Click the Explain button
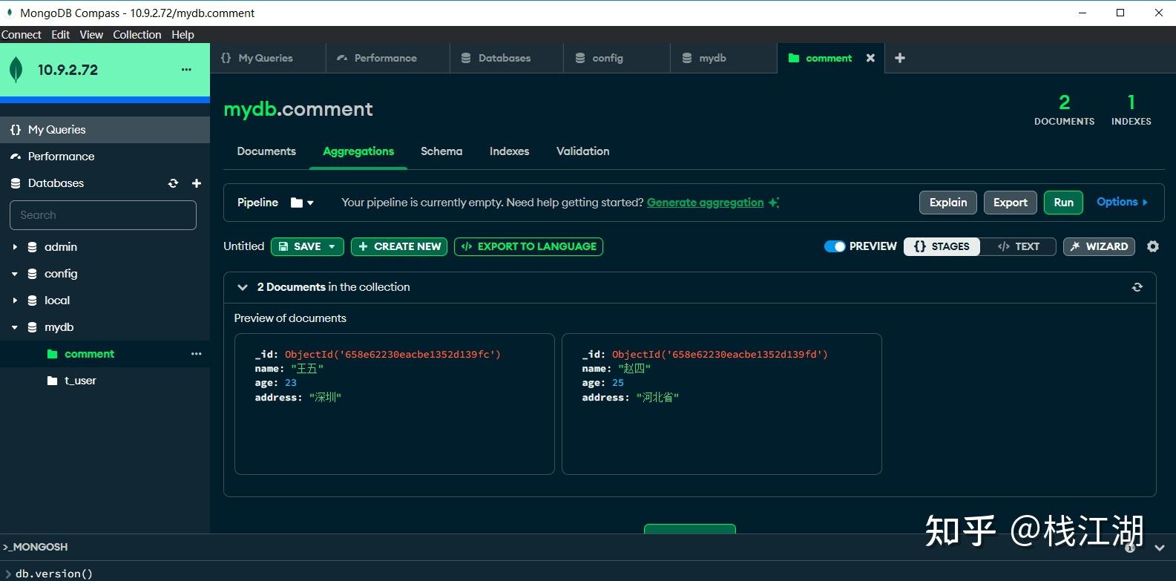The image size is (1176, 581). point(948,203)
